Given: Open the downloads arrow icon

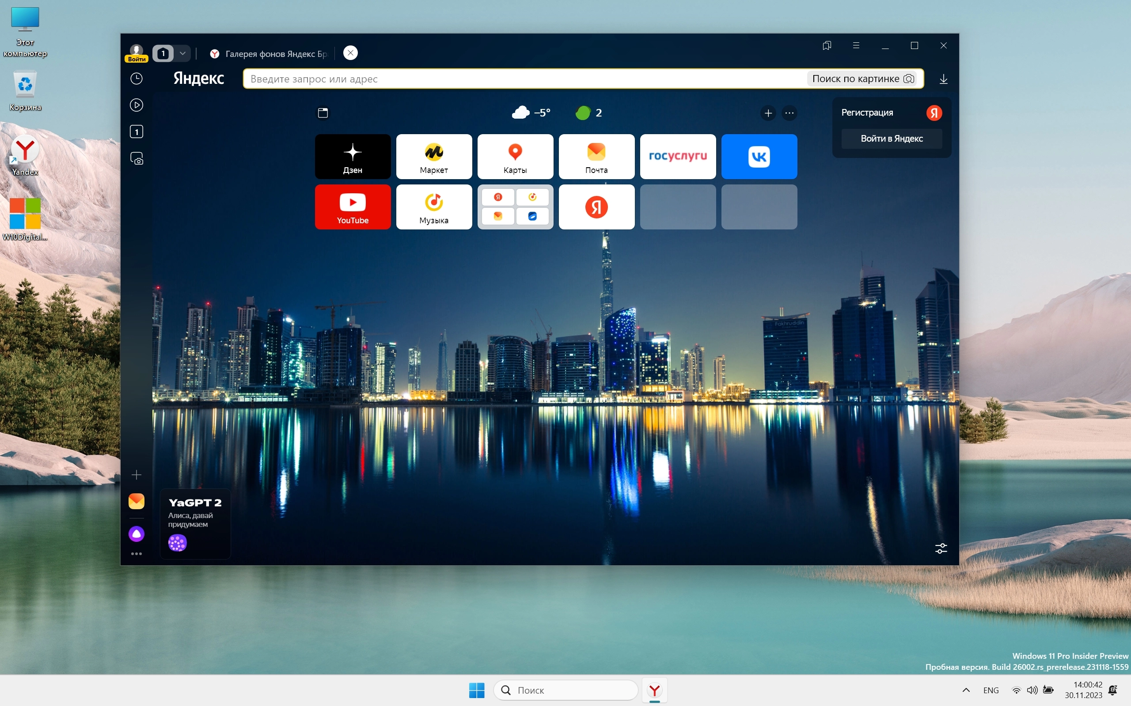Looking at the screenshot, I should click(x=943, y=79).
